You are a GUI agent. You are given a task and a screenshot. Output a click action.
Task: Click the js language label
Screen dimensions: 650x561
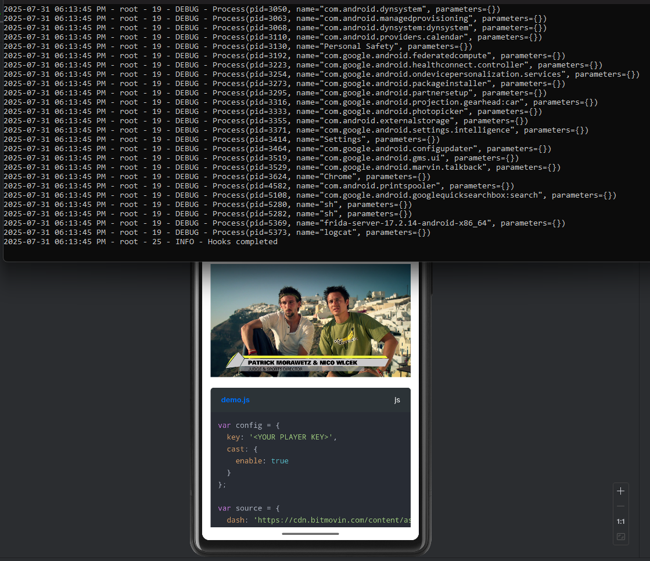click(x=397, y=400)
